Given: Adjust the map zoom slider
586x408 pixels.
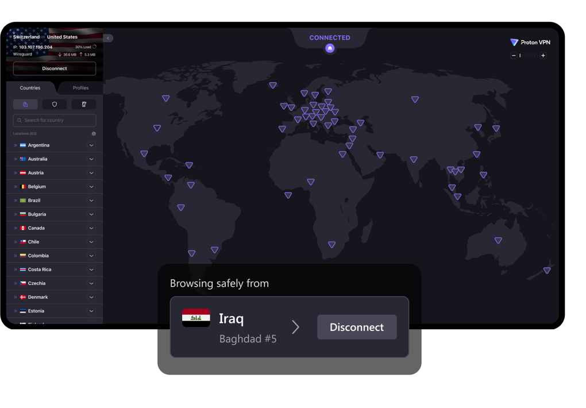Looking at the screenshot, I should pos(529,56).
